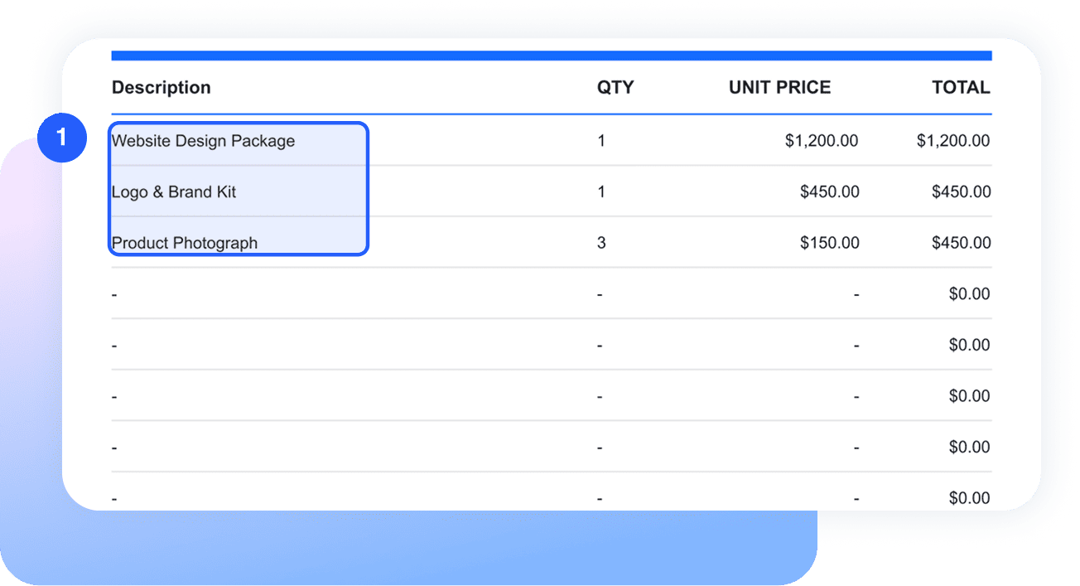
Task: Click the first empty description cell with dash
Action: click(114, 294)
